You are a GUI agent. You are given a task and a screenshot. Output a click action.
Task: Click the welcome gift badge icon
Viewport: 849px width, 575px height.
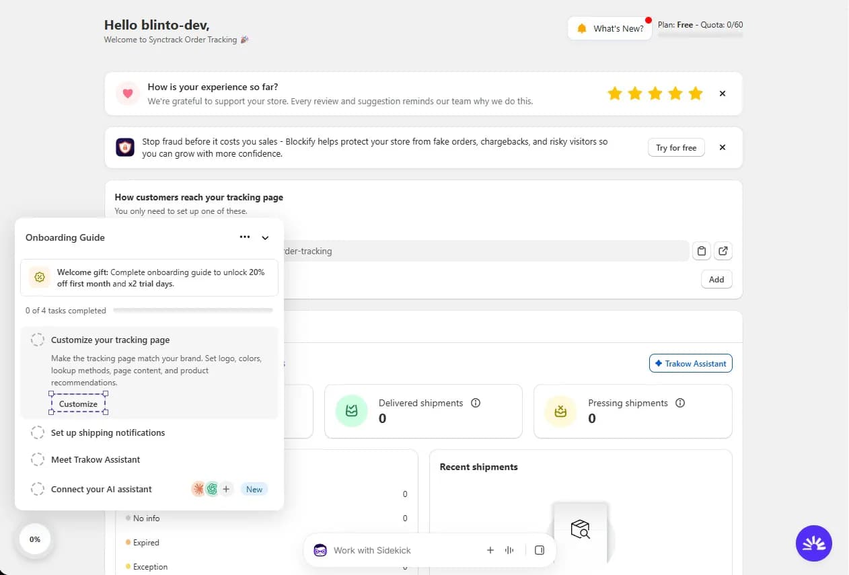[x=40, y=277]
